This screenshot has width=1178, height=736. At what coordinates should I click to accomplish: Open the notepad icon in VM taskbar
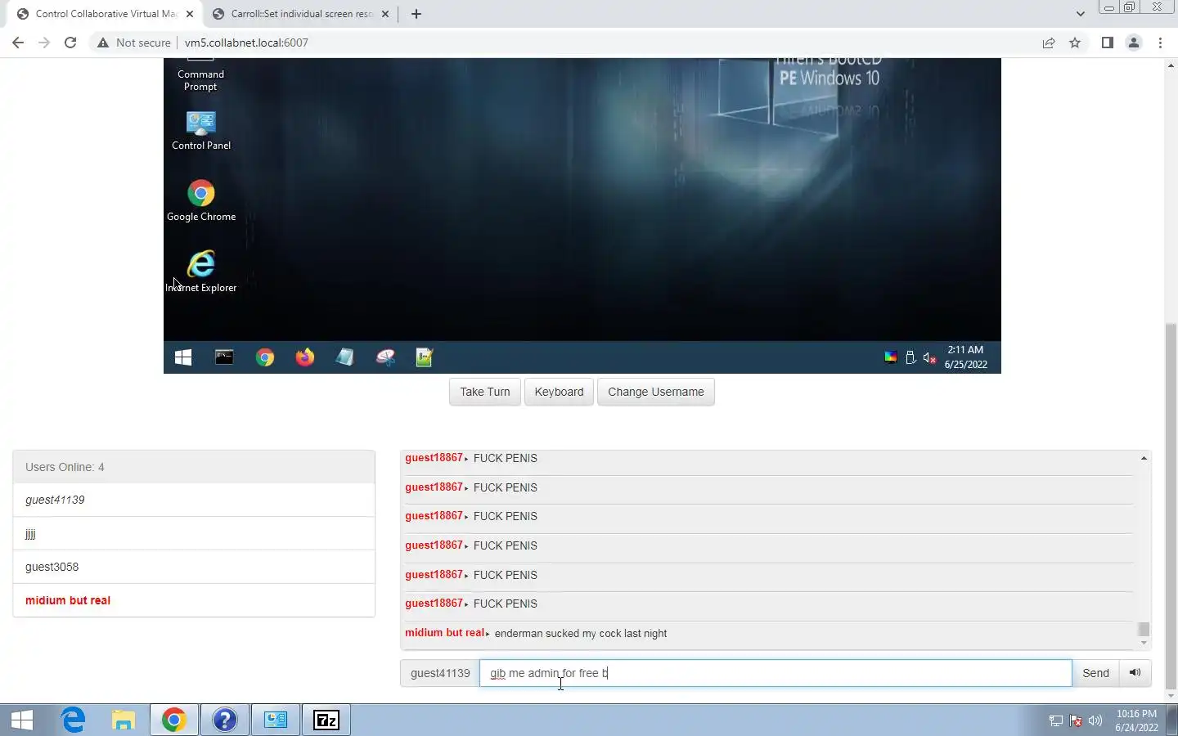[425, 357]
